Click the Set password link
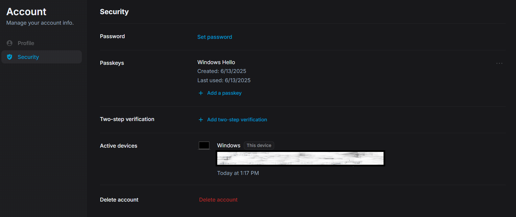 point(215,37)
